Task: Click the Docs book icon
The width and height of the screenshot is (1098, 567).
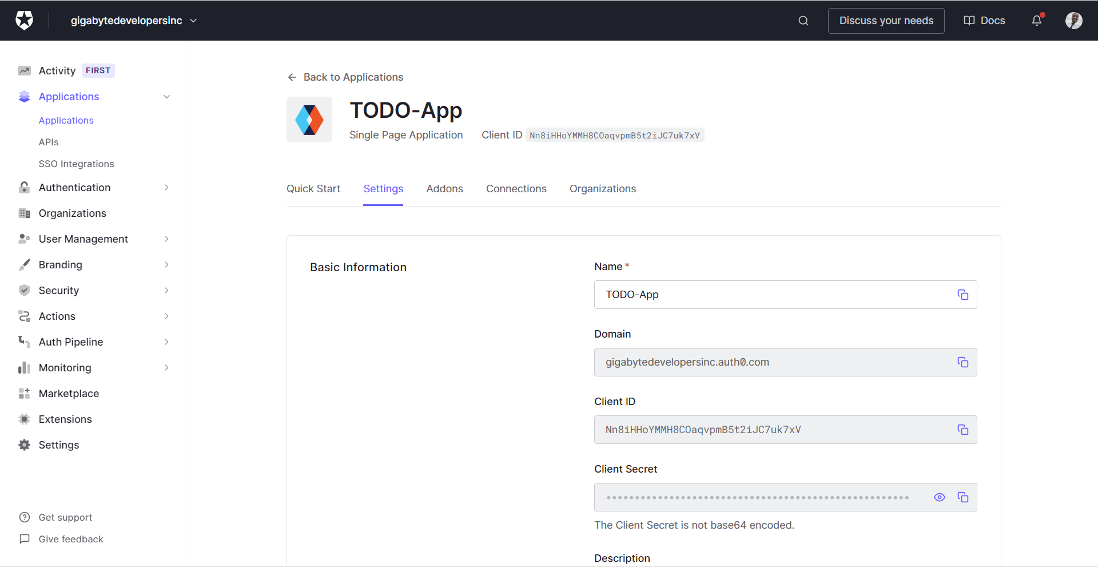Action: click(x=969, y=21)
